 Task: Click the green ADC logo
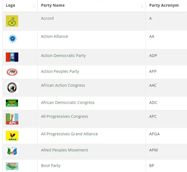coord(12,103)
